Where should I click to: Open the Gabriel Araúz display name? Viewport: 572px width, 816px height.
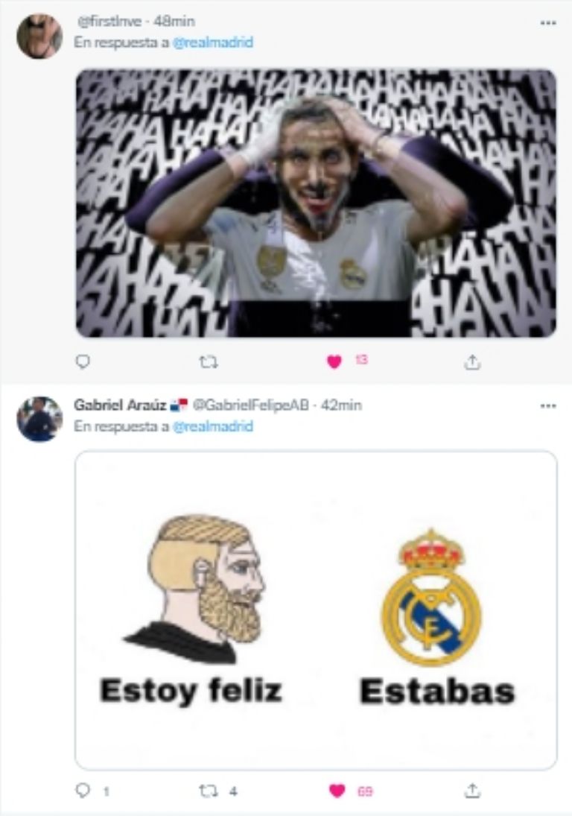point(120,405)
